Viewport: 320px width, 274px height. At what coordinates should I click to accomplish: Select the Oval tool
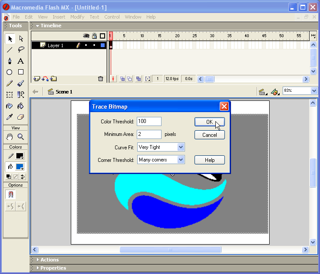tap(10, 72)
